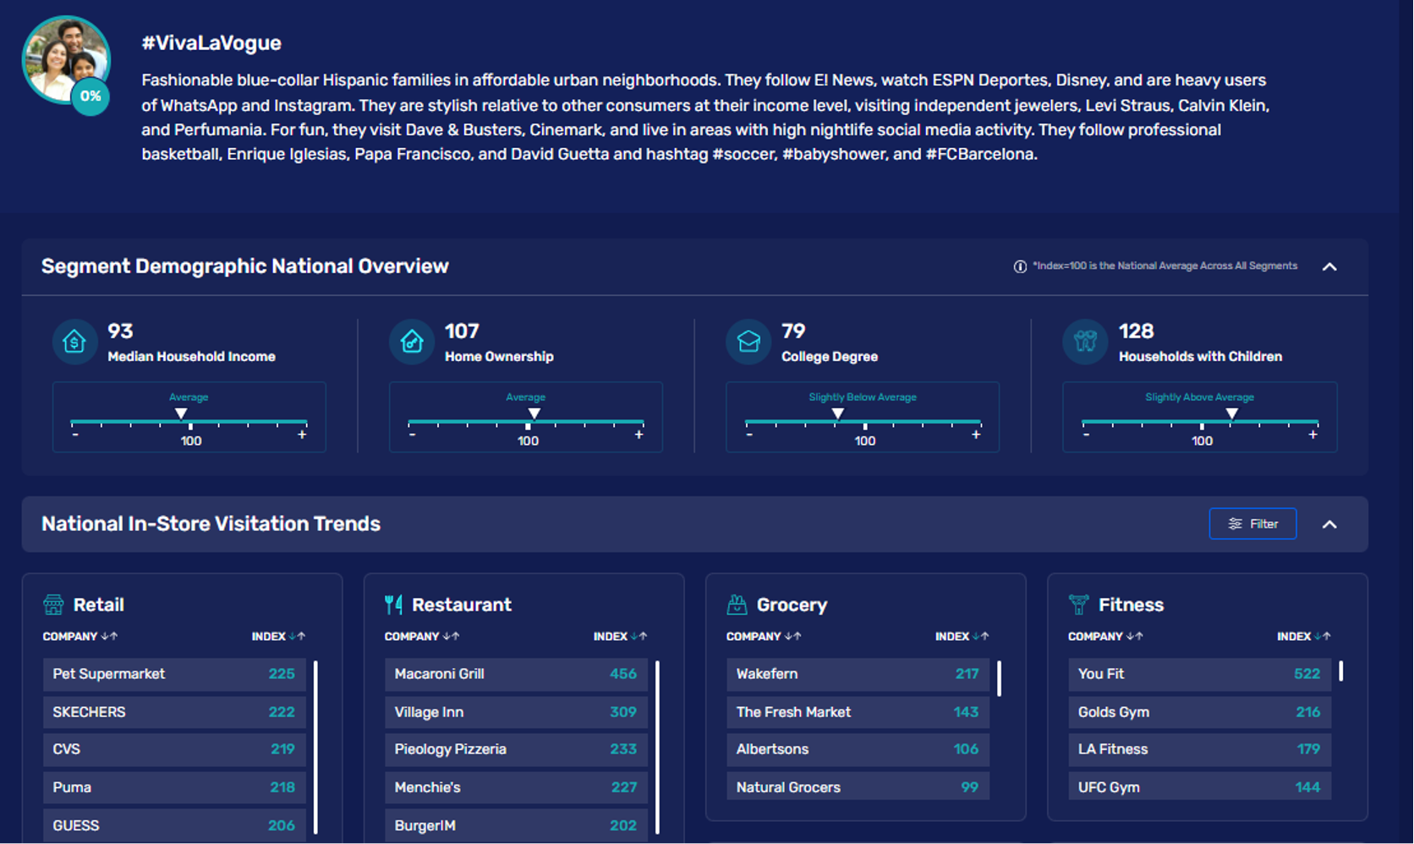Click the Retail storefront icon
The width and height of the screenshot is (1414, 844).
click(53, 604)
